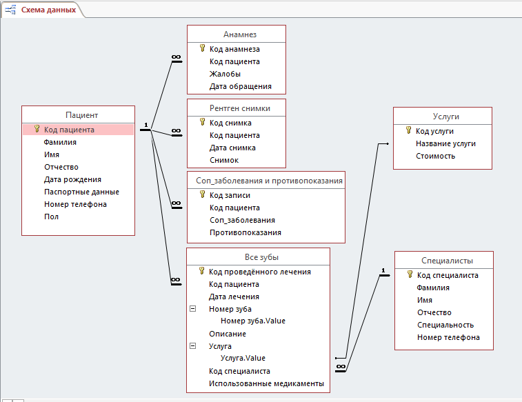Viewport: 522px width, 402px height.
Task: Click the key icon next to Код анамнеза
Action: pyautogui.click(x=202, y=48)
